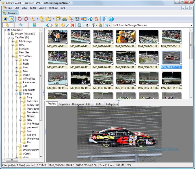Image resolution: width=195 pixels, height=169 pixels.
Task: Select the Nascar folder in tree
Action: click(31, 116)
